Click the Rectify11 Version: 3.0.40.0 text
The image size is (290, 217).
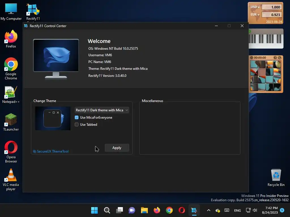[107, 76]
